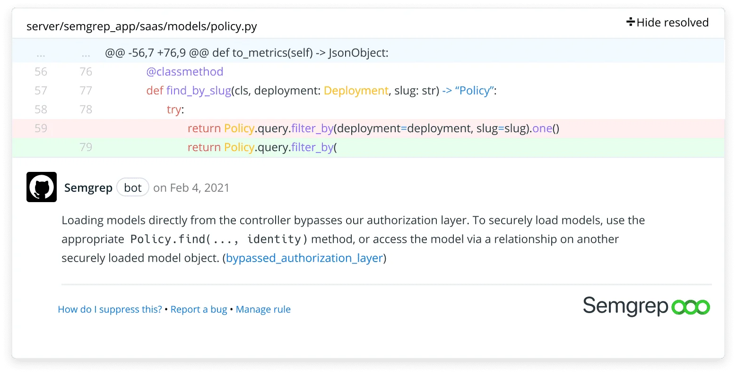737x374 pixels.
Task: Expand the right ellipsis above line 76
Action: (x=86, y=52)
